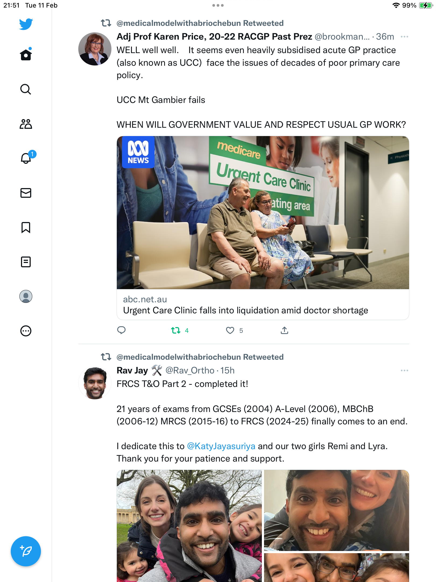Image resolution: width=436 pixels, height=582 pixels.
Task: Go to the Home feed icon
Action: [26, 55]
